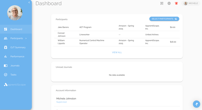Expand the Participants submenu arrow
The width and height of the screenshot is (202, 110).
pyautogui.click(x=26, y=38)
